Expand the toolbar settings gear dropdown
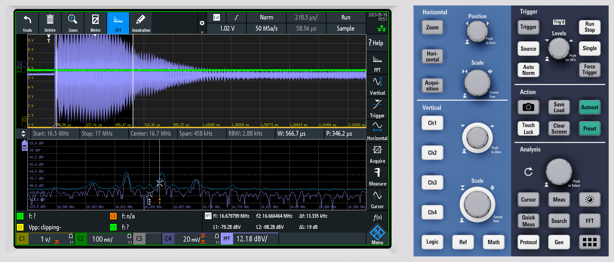Image resolution: width=614 pixels, height=262 pixels. pos(202,23)
